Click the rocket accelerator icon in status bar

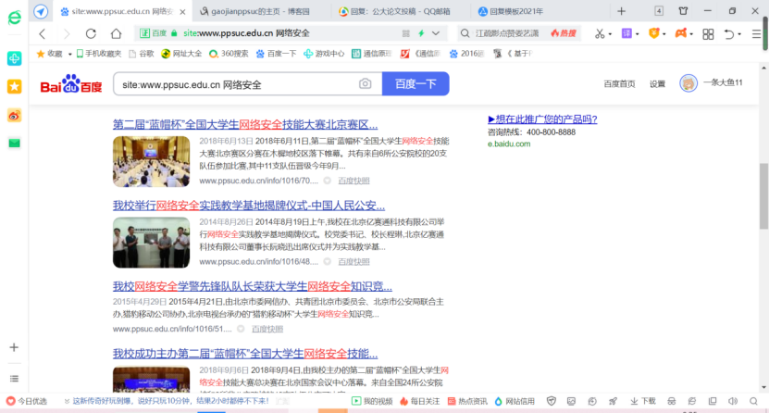coord(613,401)
